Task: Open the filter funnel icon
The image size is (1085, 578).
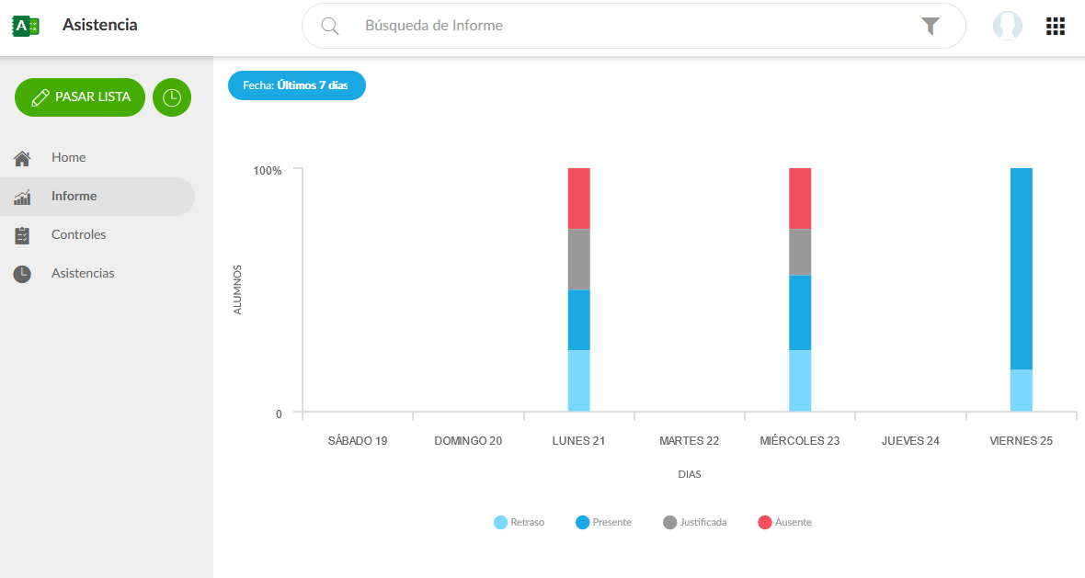Action: point(931,26)
